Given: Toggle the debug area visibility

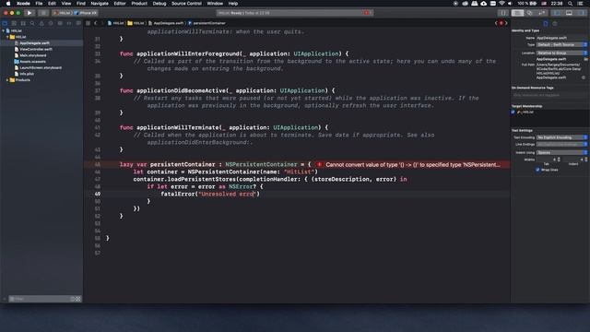Looking at the screenshot, I should (569, 13).
